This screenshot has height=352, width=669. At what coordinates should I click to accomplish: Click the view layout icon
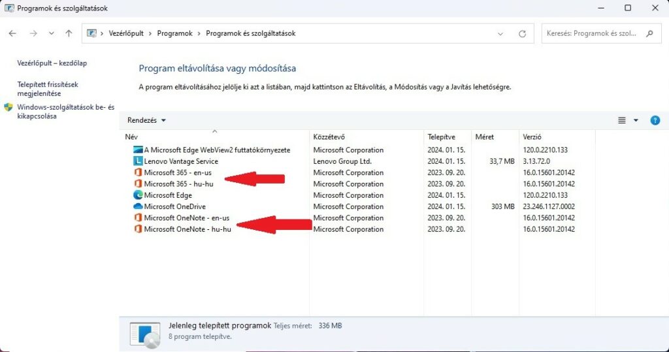point(622,120)
